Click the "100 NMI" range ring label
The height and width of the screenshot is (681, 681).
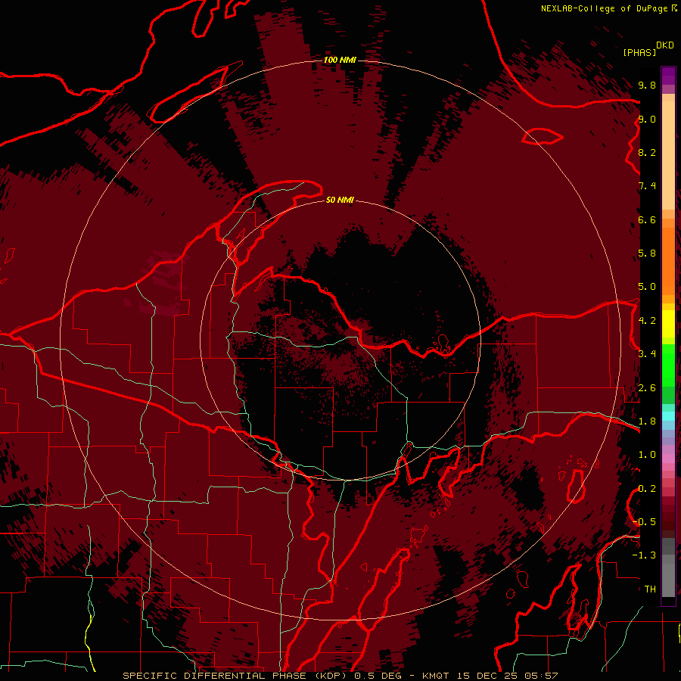(340, 60)
